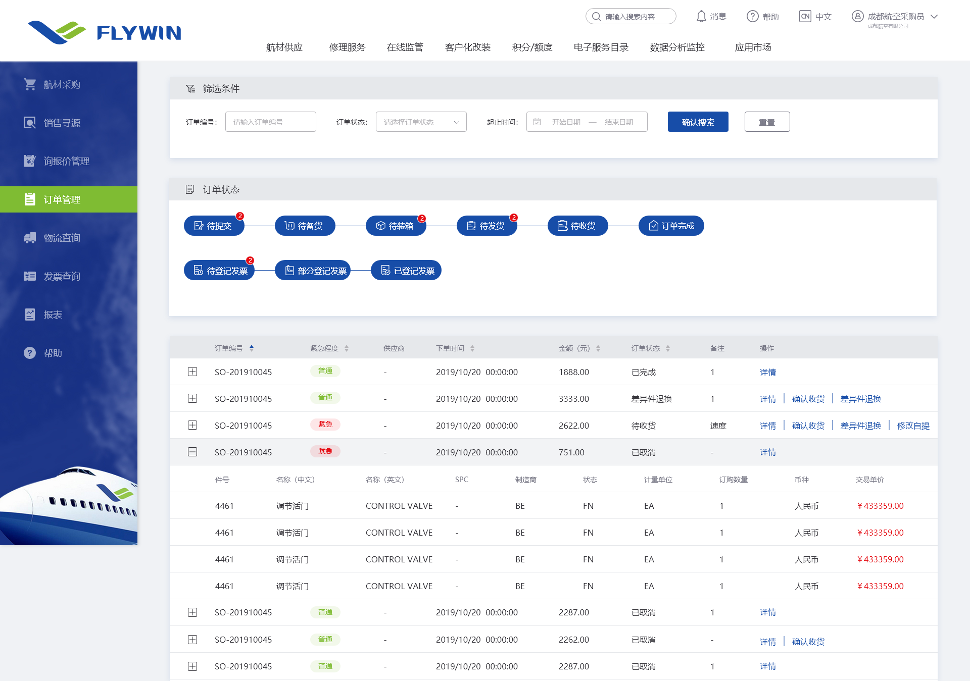Open the 订单状态 dropdown selector

(x=421, y=122)
